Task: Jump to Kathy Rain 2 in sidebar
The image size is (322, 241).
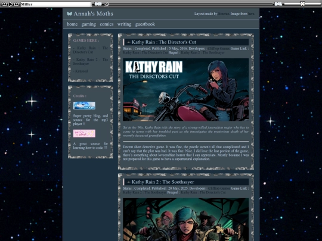Action: point(91,61)
